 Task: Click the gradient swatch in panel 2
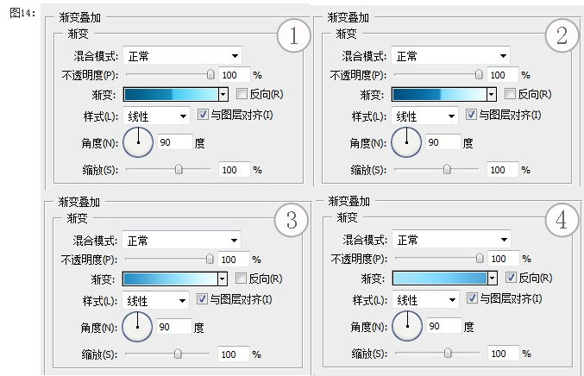438,94
